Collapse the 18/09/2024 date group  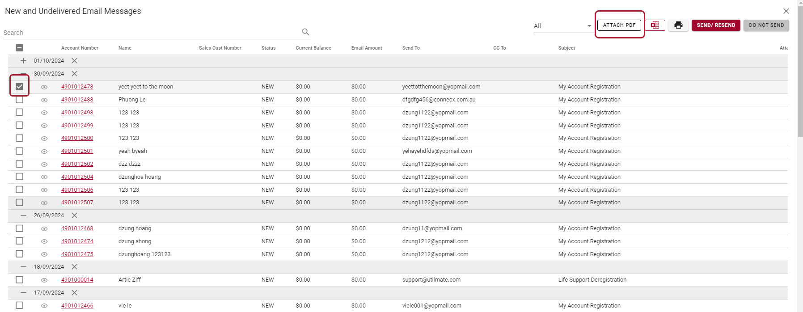23,267
